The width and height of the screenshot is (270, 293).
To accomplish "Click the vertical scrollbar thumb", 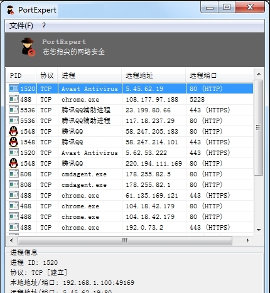I will [x=259, y=127].
